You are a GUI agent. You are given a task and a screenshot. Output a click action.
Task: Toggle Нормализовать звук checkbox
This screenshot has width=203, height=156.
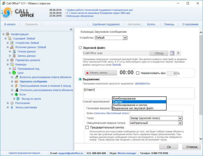coord(138,73)
